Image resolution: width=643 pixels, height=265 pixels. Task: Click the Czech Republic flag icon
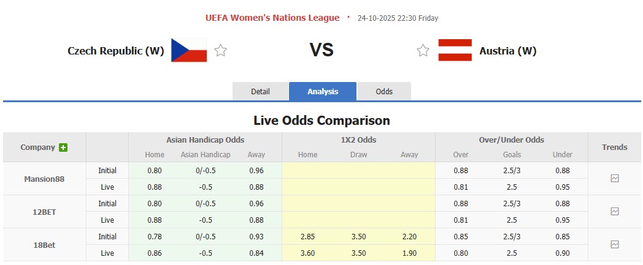[189, 50]
